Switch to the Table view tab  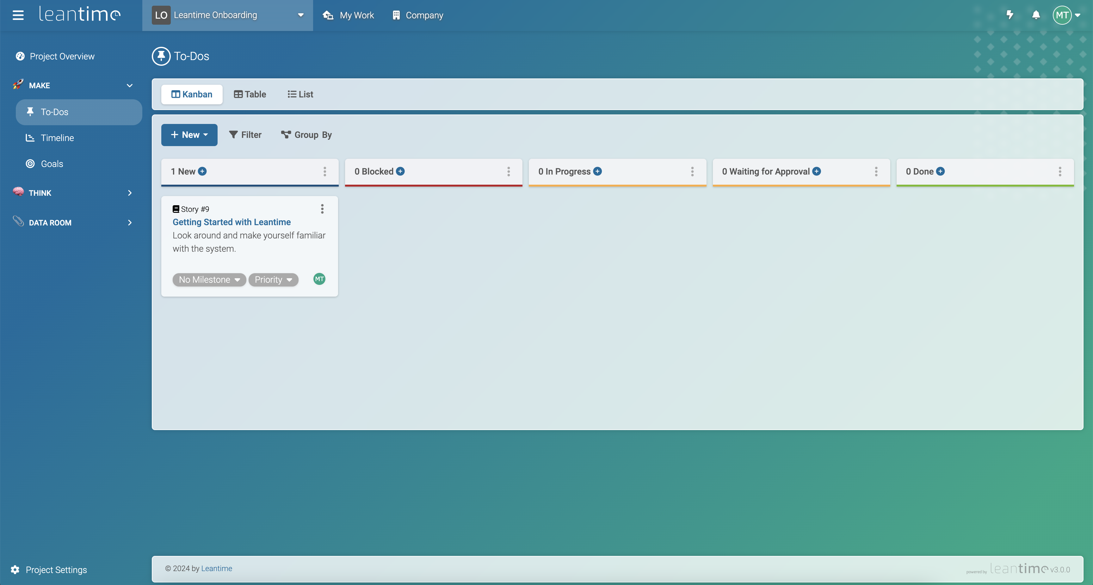[x=250, y=94]
